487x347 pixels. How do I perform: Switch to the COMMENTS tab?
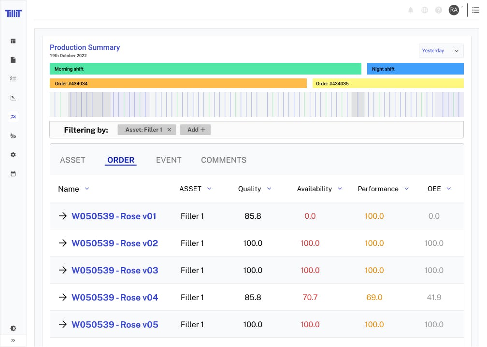(224, 160)
